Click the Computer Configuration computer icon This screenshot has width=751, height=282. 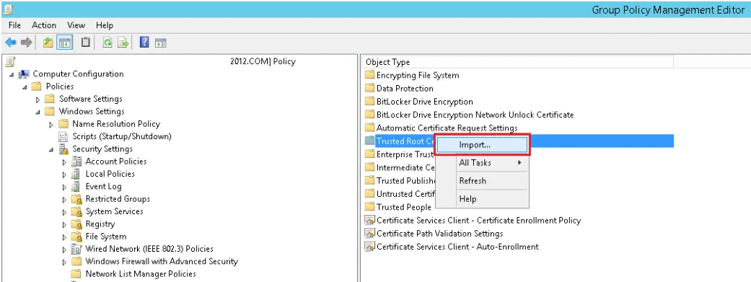pos(24,74)
